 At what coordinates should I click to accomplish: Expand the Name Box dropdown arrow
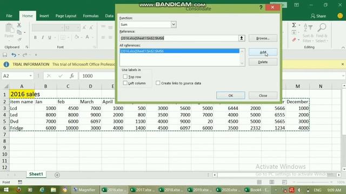31,76
